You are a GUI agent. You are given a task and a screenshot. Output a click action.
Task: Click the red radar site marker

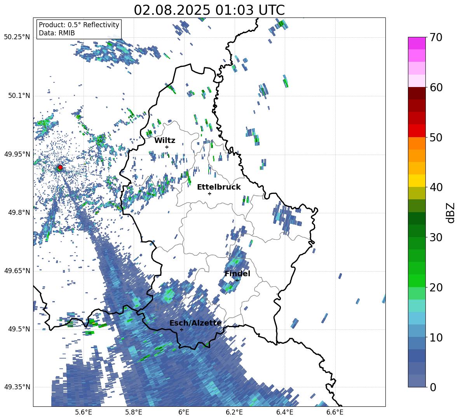pyautogui.click(x=60, y=167)
